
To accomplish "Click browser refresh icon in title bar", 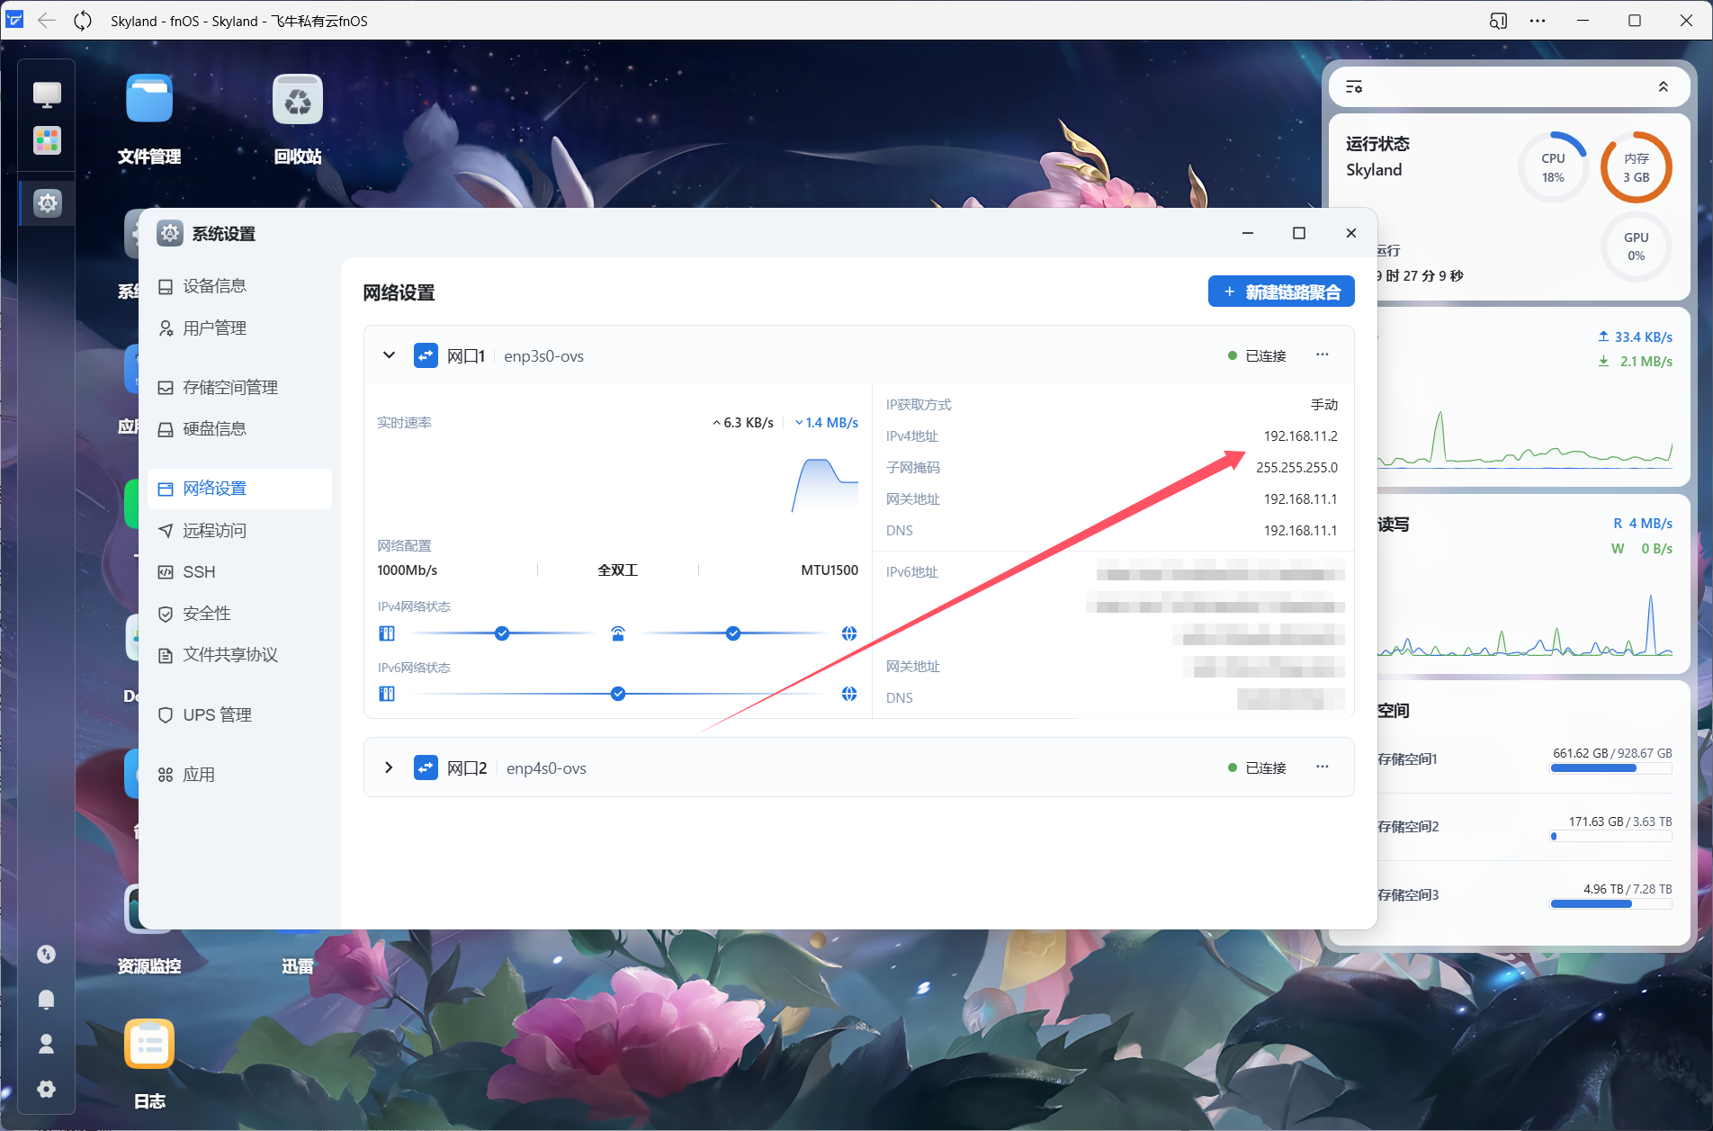I will pos(83,21).
